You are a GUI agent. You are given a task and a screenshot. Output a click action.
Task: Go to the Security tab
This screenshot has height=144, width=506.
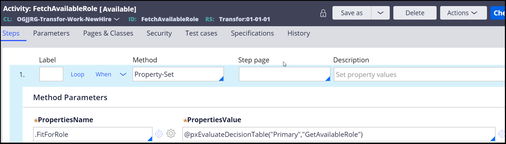coord(159,33)
